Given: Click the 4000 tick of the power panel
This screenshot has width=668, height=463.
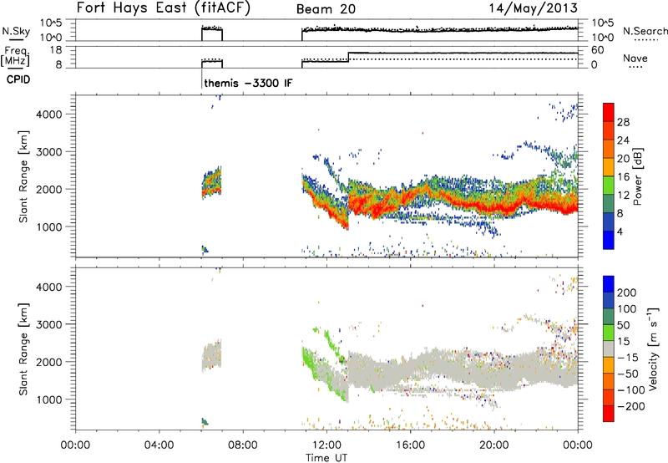Looking at the screenshot, I should coord(48,114).
